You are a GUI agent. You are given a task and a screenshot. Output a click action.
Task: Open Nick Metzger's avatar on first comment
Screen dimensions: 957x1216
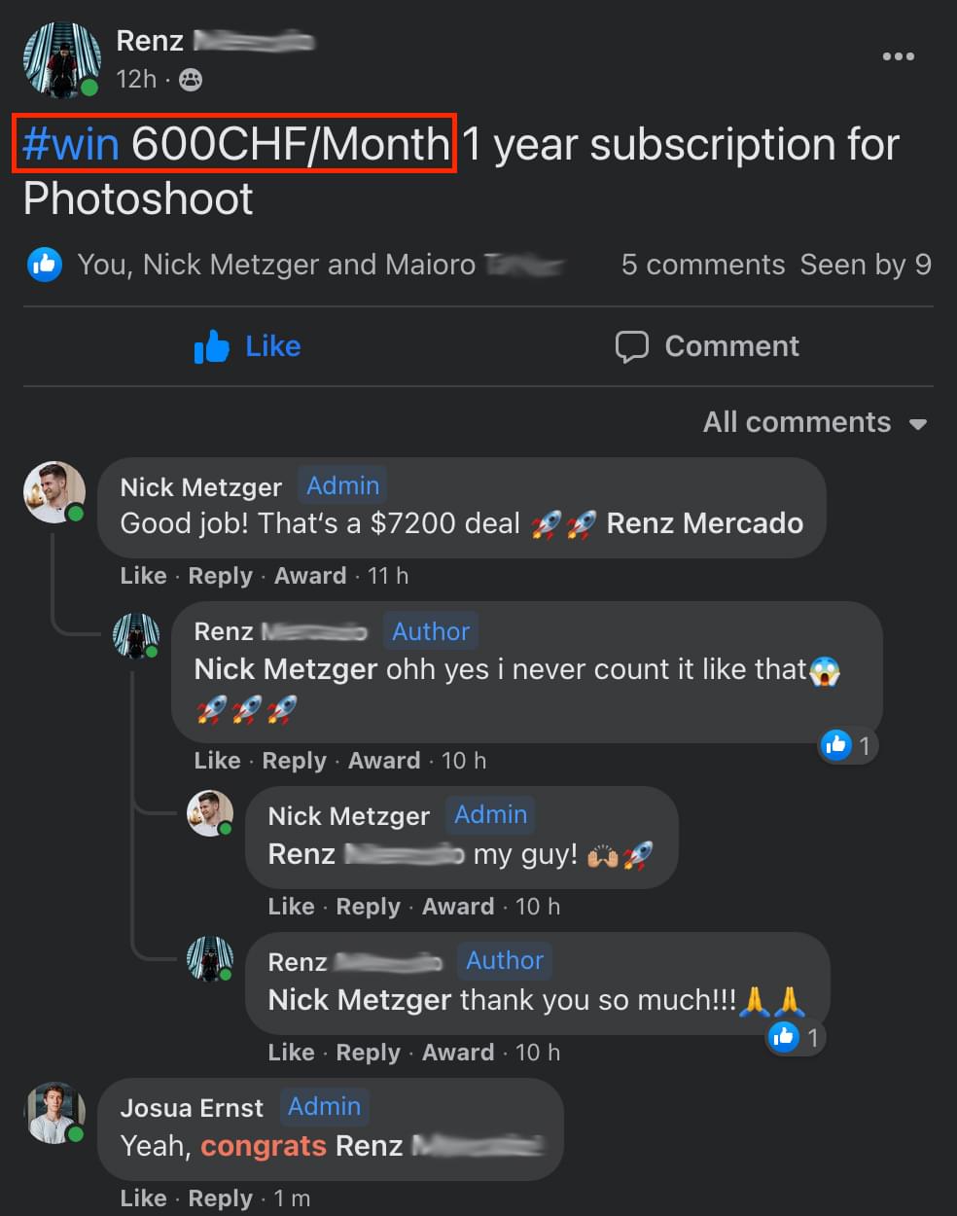(x=54, y=491)
